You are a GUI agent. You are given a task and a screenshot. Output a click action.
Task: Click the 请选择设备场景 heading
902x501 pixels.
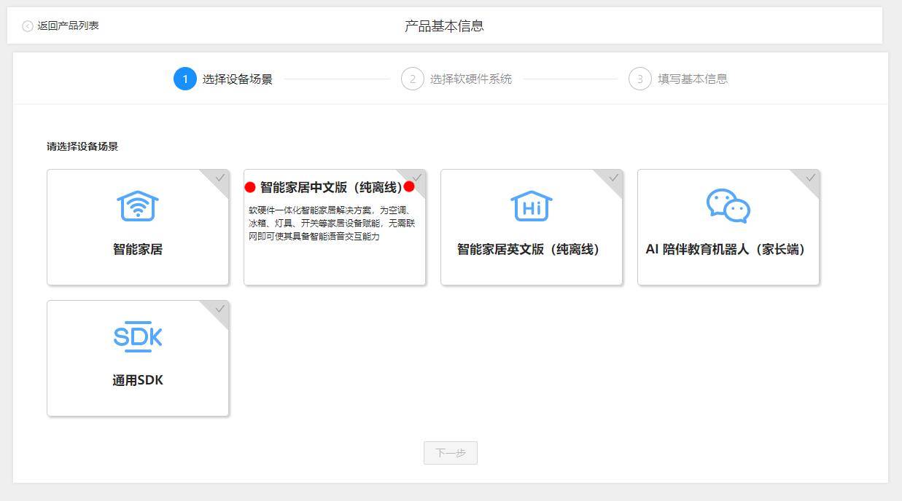(x=82, y=146)
